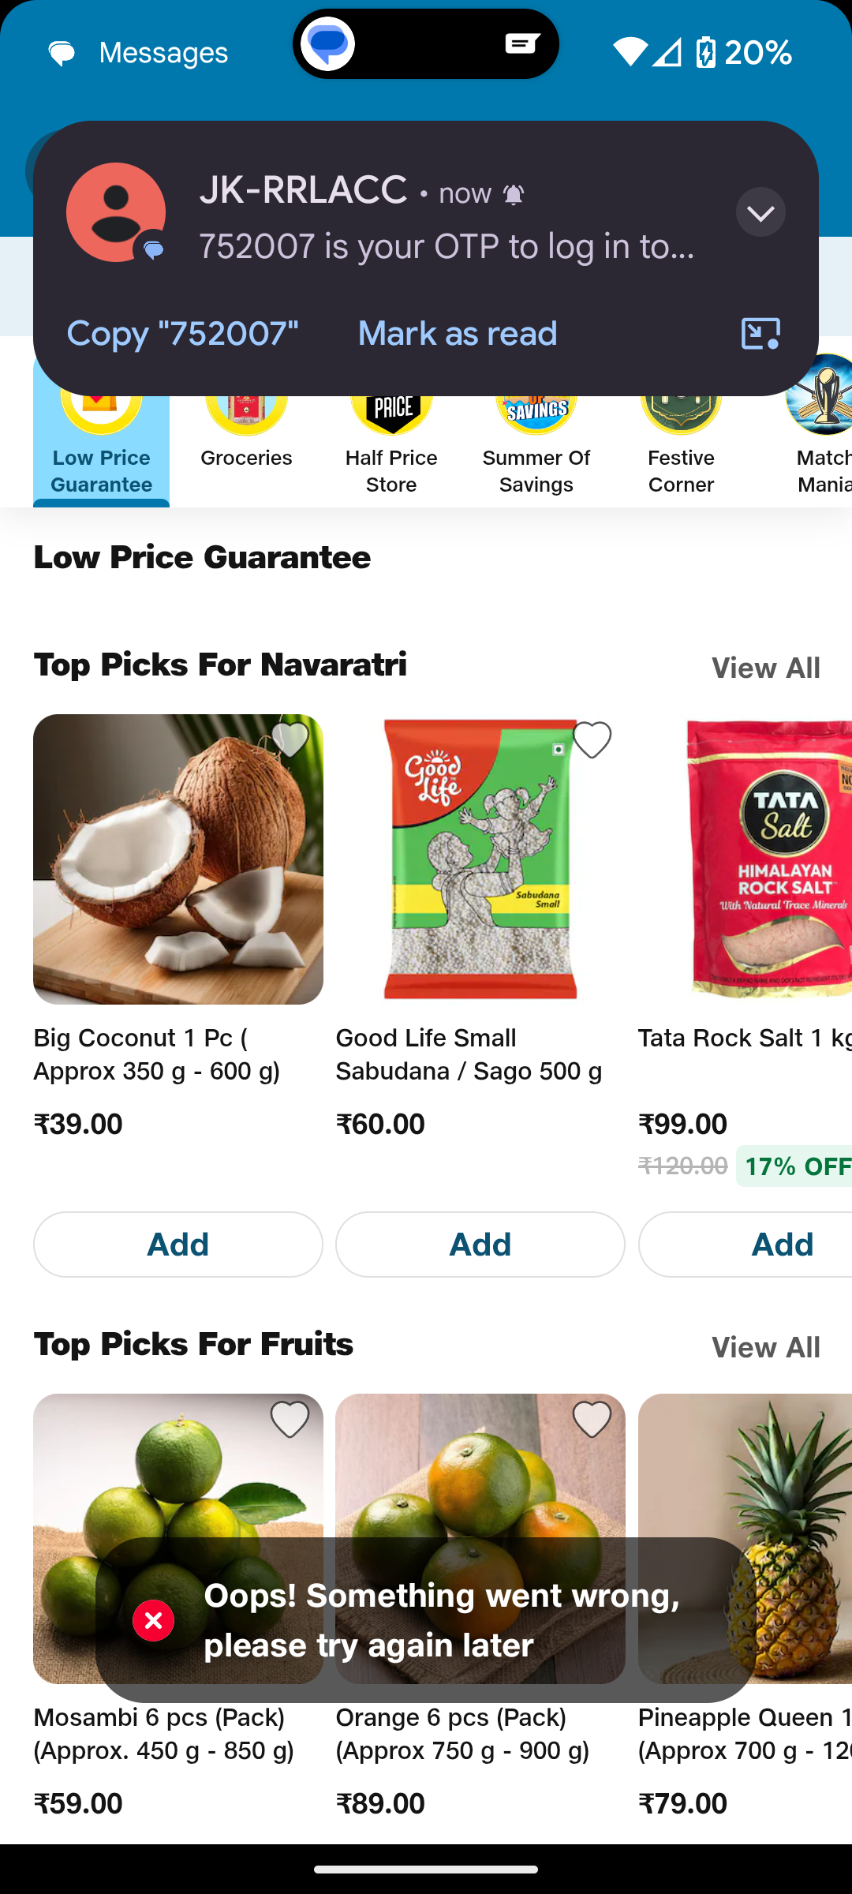The height and width of the screenshot is (1894, 852).
Task: Toggle the heart on Orange pack
Action: point(592,1420)
